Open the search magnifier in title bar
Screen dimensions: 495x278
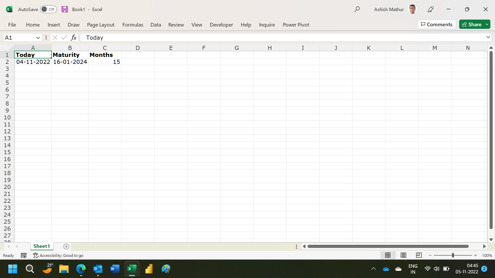click(x=357, y=9)
